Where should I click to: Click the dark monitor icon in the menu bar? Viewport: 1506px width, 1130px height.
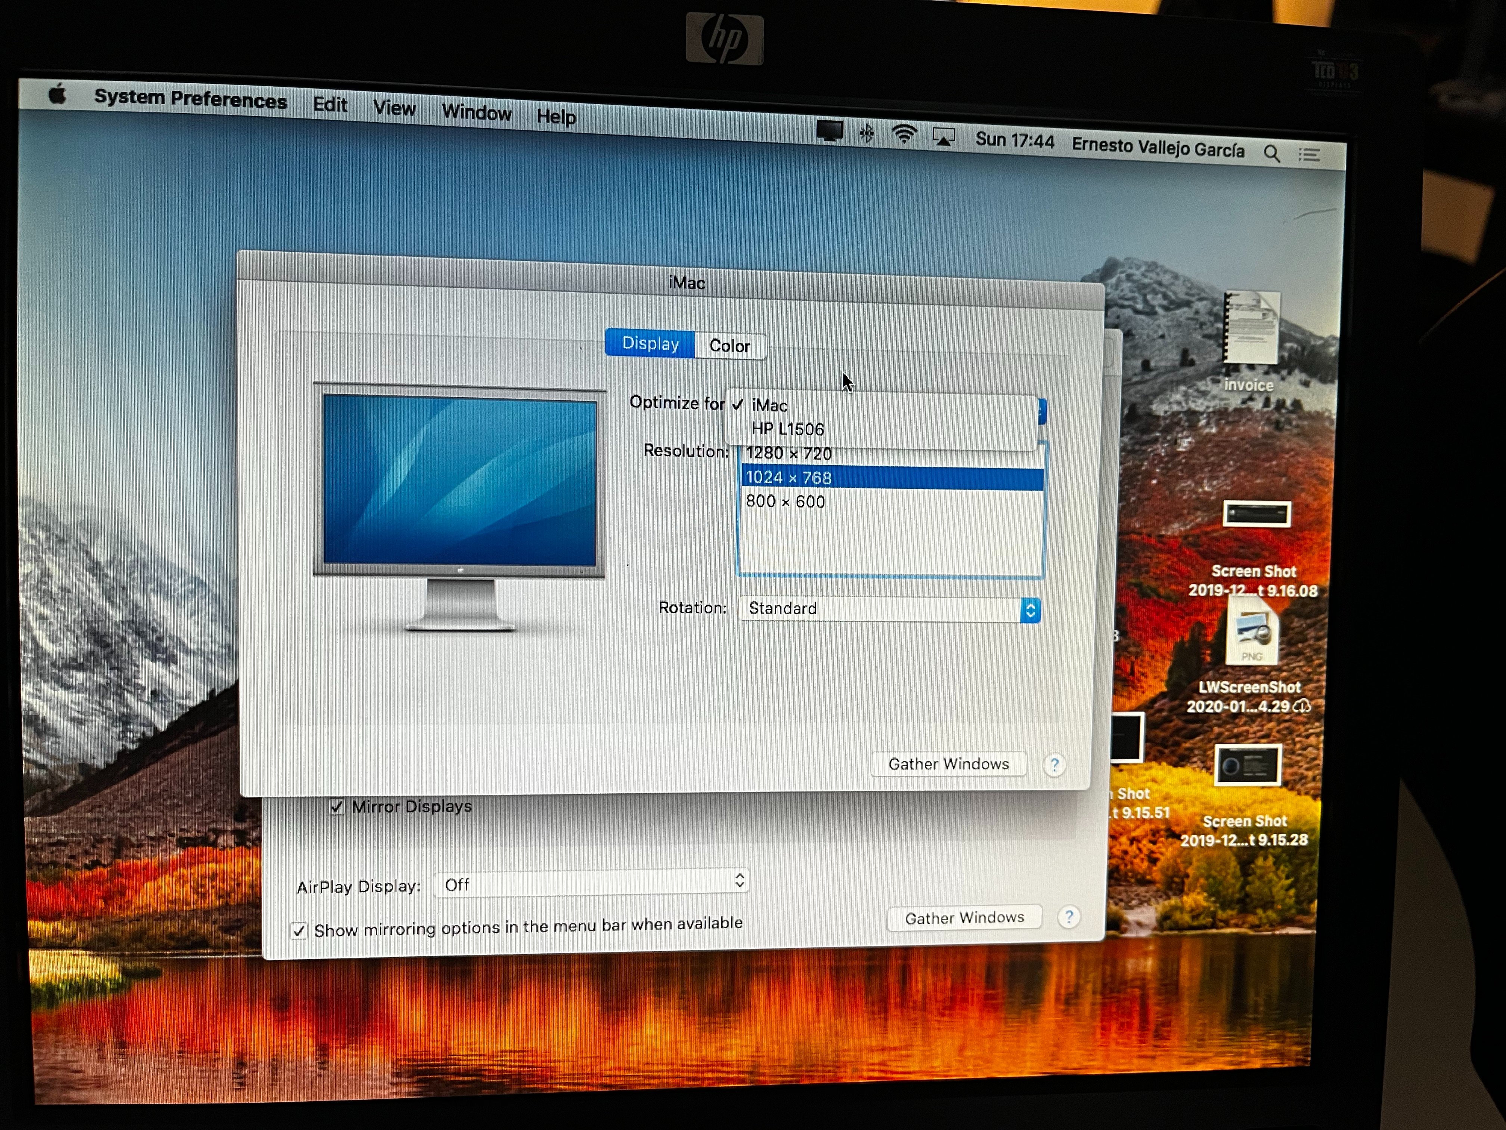(829, 131)
